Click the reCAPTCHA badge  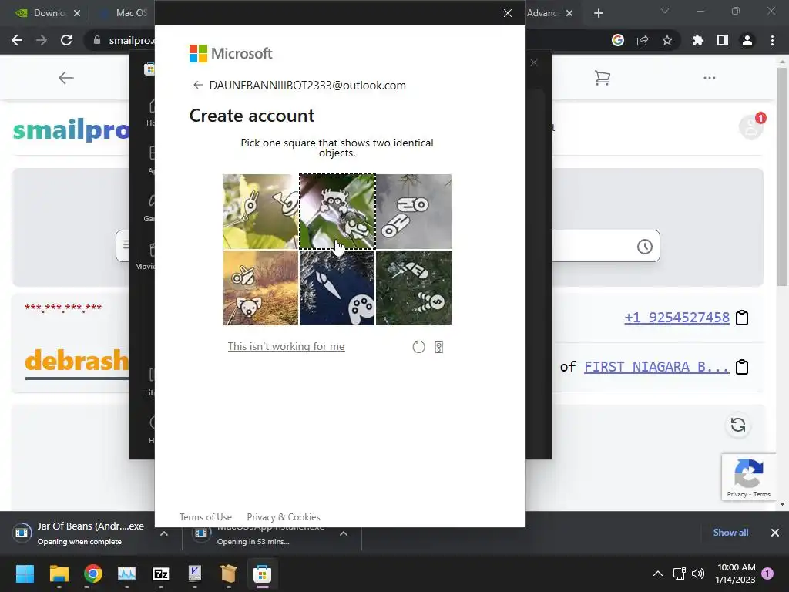749,477
